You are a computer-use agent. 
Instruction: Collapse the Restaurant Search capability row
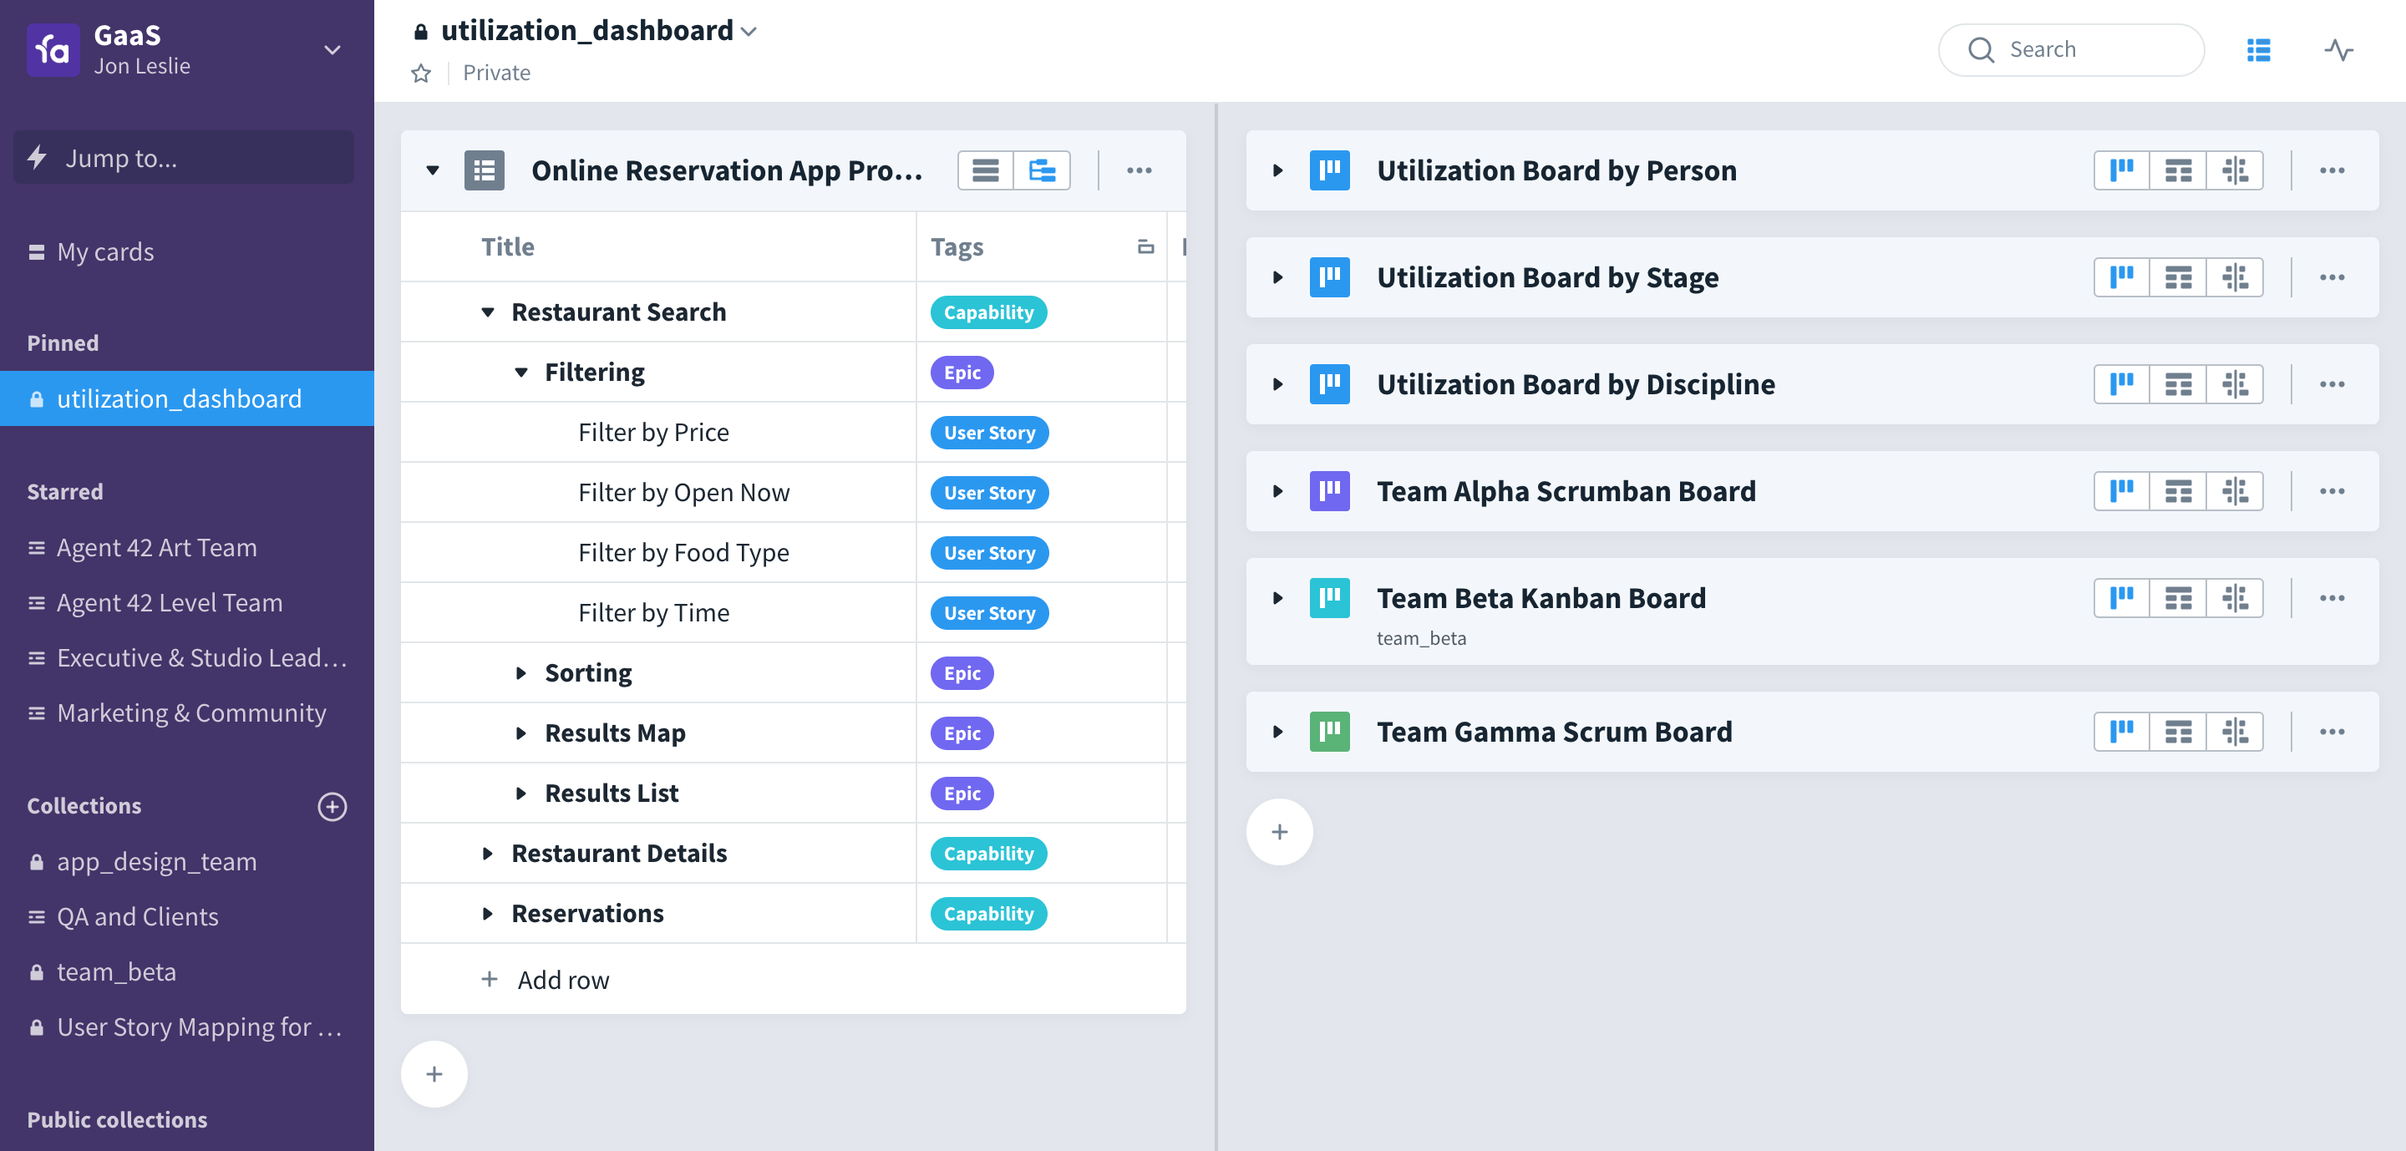coord(489,312)
